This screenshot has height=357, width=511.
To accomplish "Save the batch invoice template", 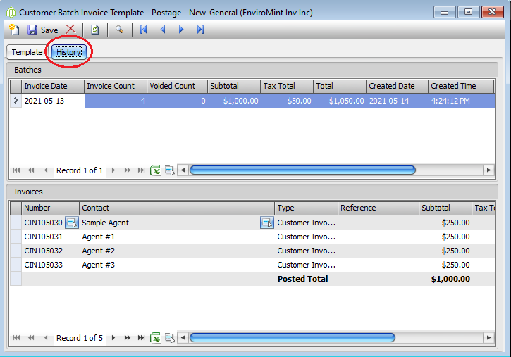I will click(43, 30).
